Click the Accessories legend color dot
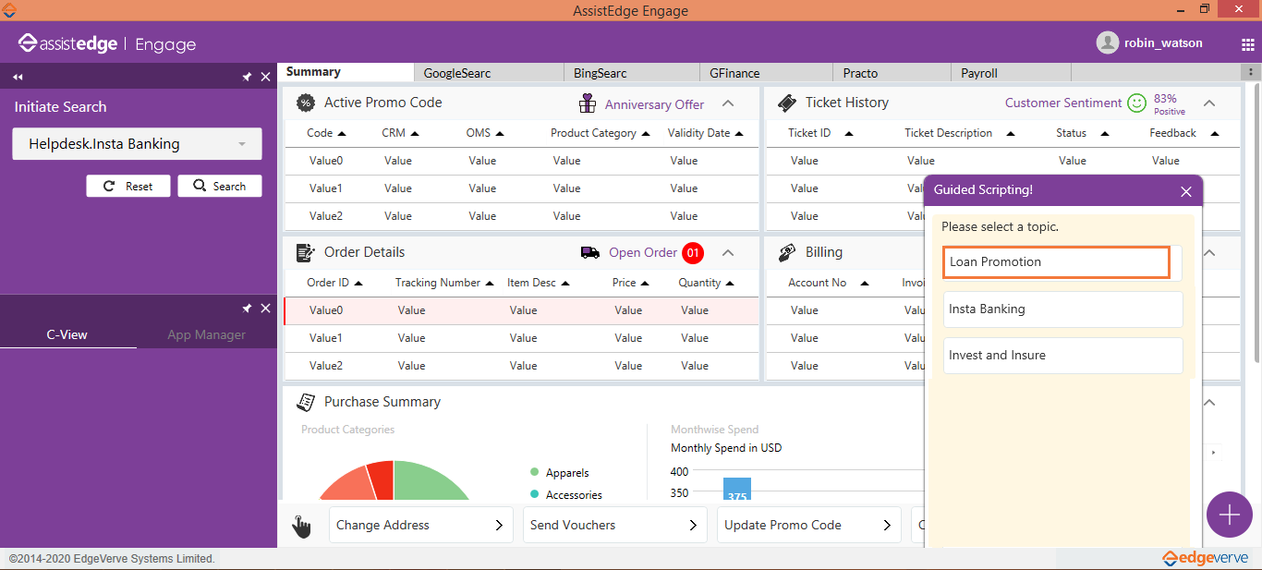 coord(534,494)
